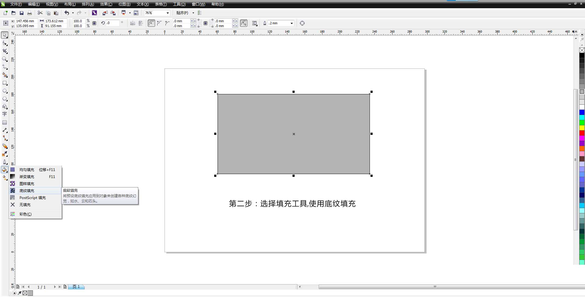Open the 效果(C) menu
Screen dimensions: 585x297
click(x=106, y=4)
